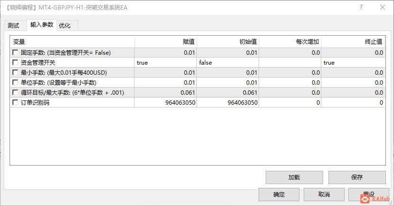Select 每次增加 cell of 固定手数 row

[290, 52]
